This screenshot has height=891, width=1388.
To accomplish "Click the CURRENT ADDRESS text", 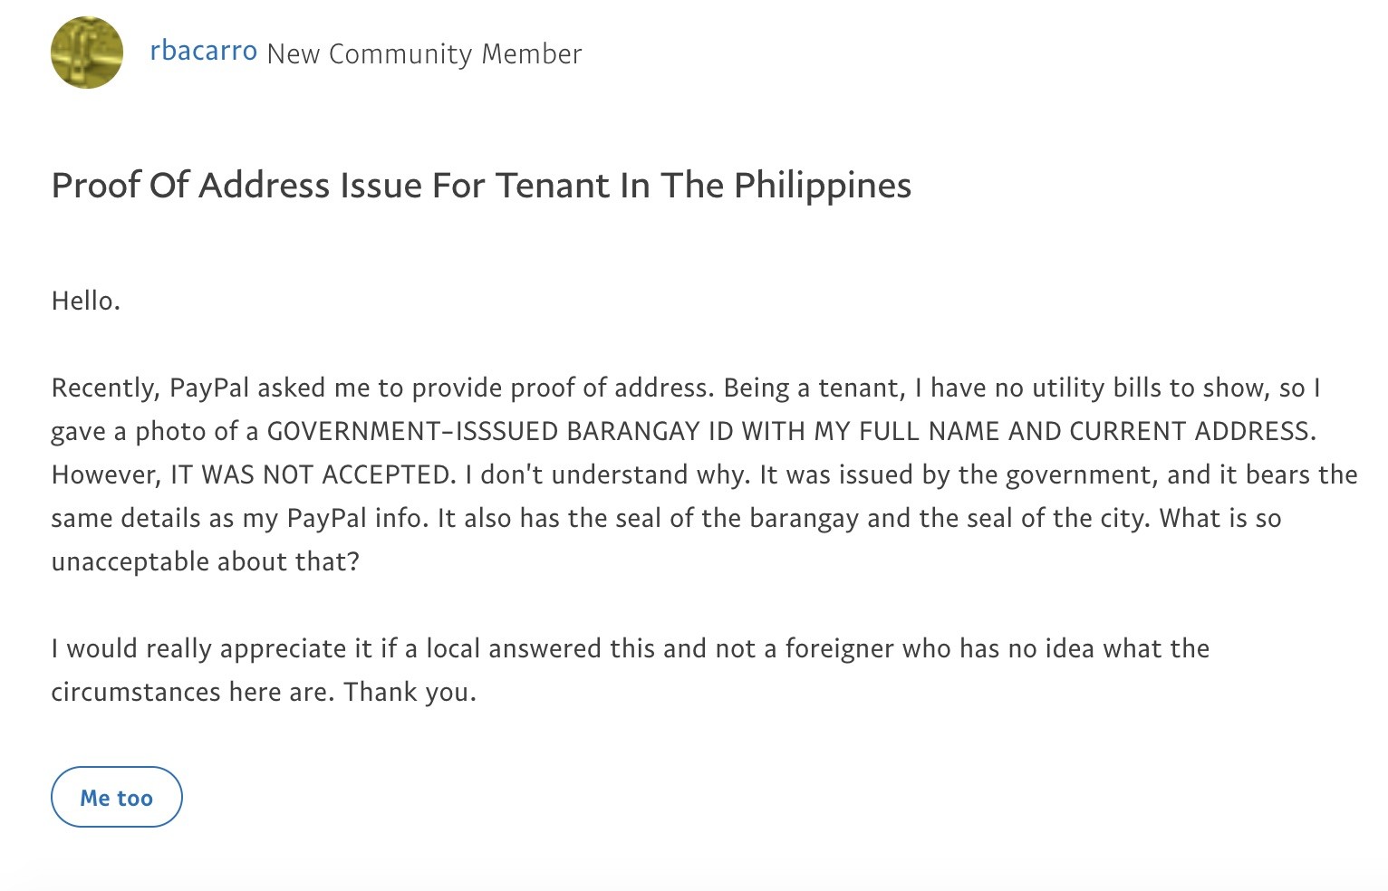I will (1192, 431).
